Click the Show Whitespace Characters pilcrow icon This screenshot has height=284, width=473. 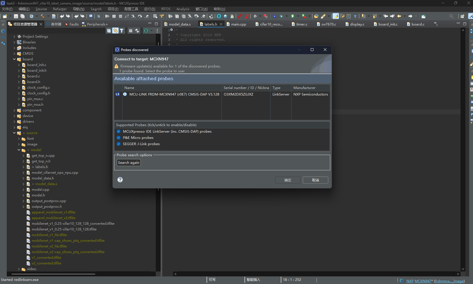click(x=355, y=16)
